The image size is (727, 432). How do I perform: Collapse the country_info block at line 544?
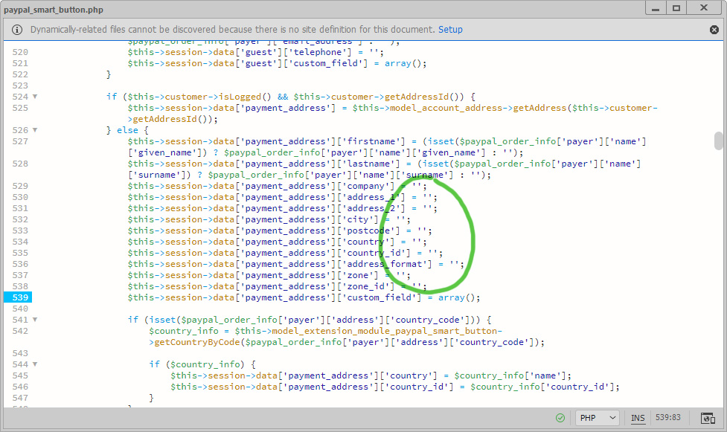click(35, 364)
